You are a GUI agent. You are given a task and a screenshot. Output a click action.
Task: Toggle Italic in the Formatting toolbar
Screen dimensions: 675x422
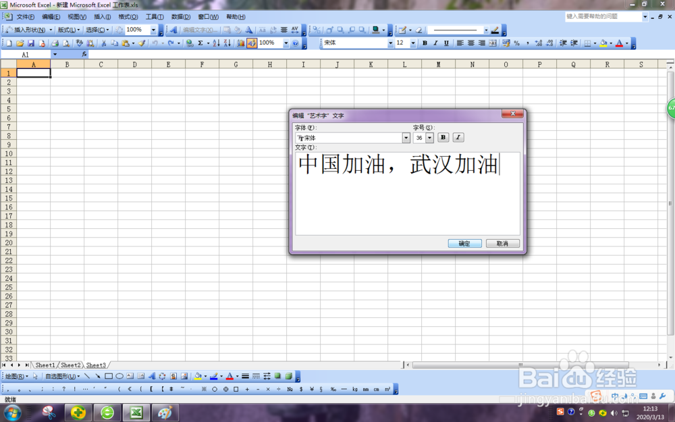pyautogui.click(x=435, y=43)
